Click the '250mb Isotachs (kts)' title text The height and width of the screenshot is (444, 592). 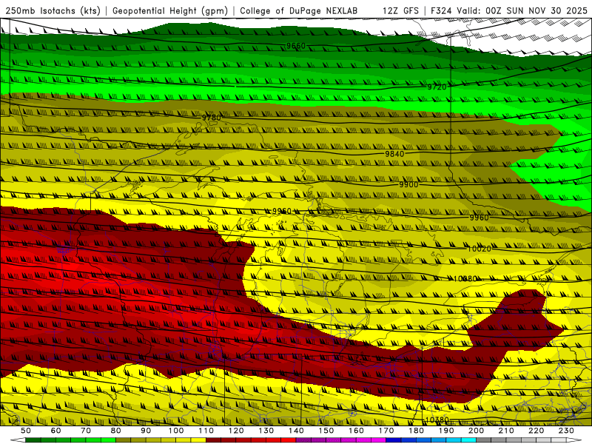click(53, 11)
